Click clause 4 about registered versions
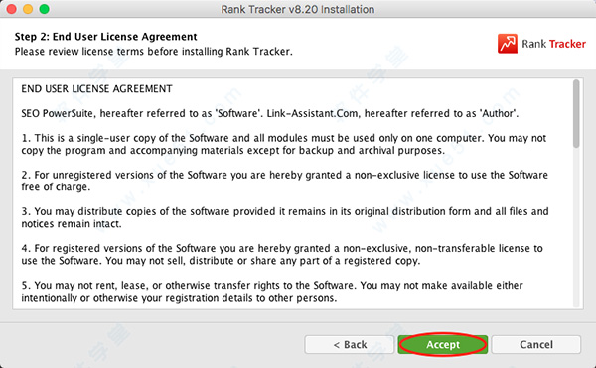 (x=282, y=254)
